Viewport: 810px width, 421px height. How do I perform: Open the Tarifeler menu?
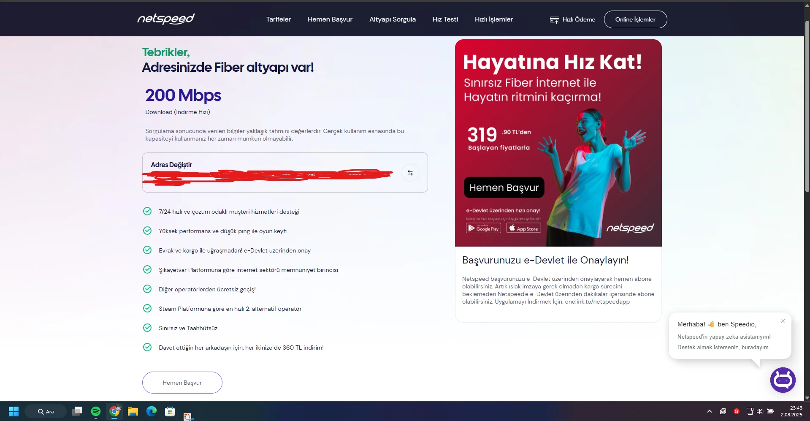coord(279,19)
